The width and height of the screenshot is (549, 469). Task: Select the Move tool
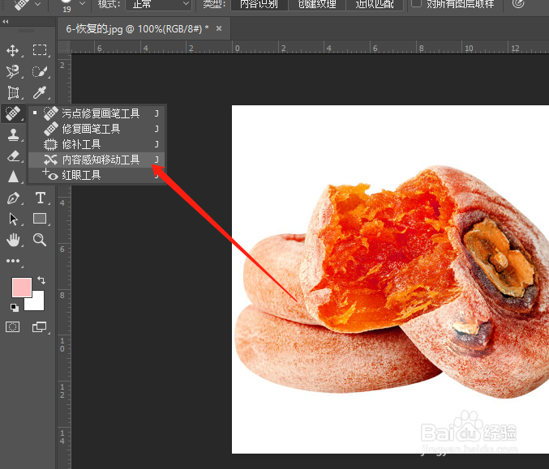coord(13,51)
